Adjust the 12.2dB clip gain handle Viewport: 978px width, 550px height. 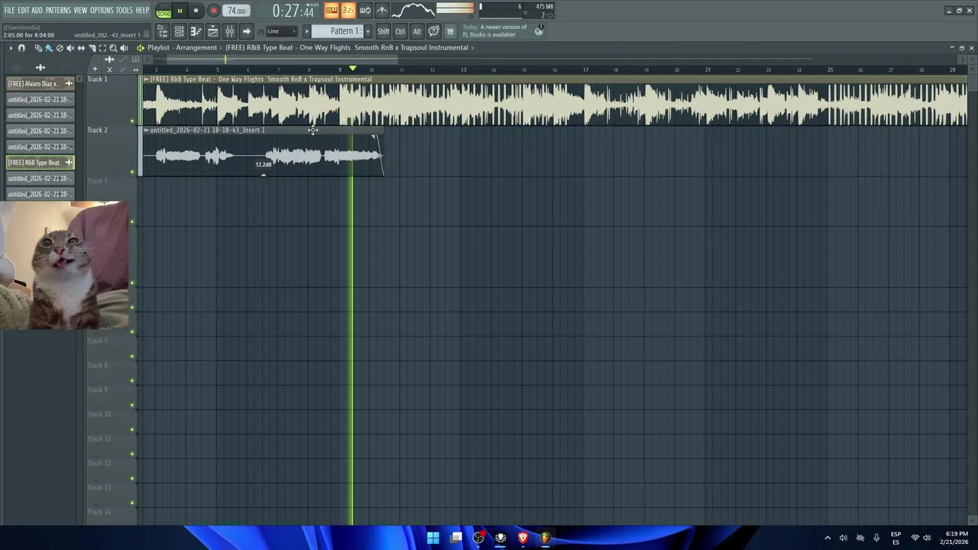pos(264,175)
